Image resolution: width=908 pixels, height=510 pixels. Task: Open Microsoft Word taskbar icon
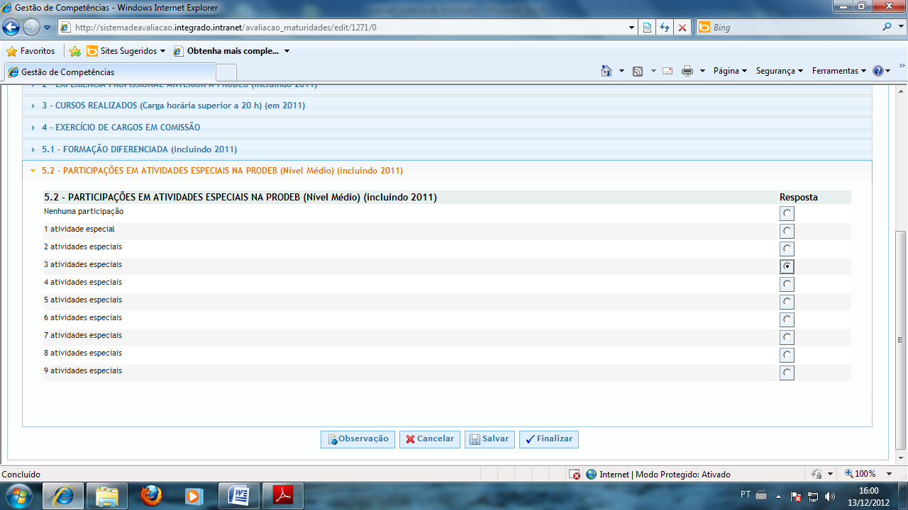coord(238,495)
